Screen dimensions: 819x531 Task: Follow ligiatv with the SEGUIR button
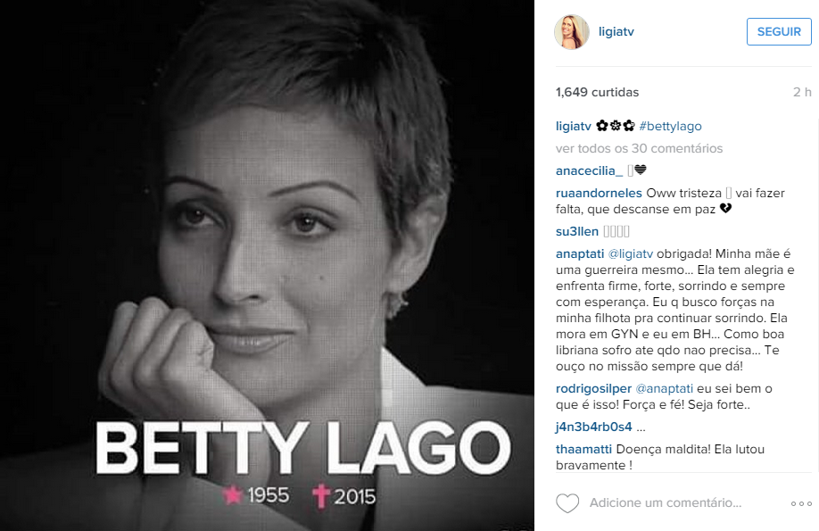(779, 31)
